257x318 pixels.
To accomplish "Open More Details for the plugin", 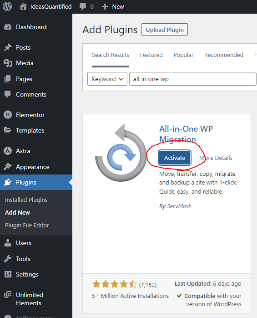I will (x=216, y=158).
